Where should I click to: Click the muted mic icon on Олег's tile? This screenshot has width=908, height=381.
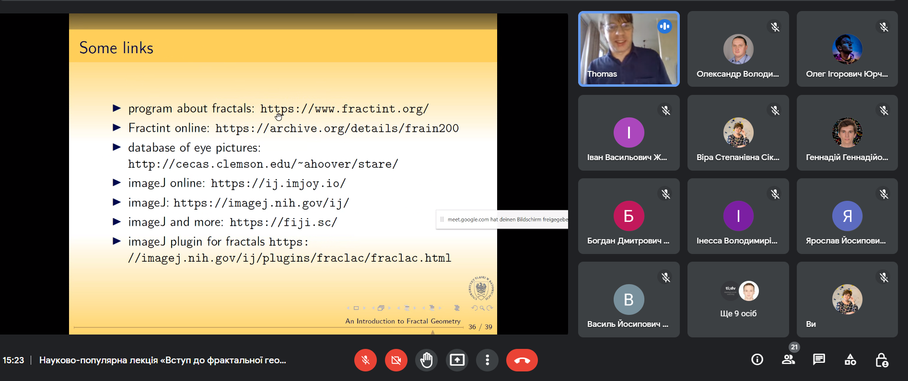884,27
